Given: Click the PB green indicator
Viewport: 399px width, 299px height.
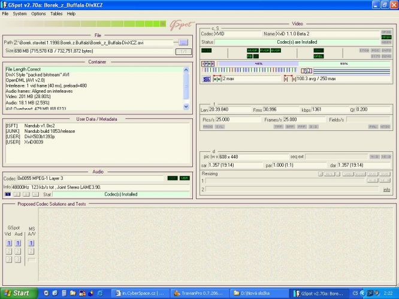Looking at the screenshot, I should point(249,56).
